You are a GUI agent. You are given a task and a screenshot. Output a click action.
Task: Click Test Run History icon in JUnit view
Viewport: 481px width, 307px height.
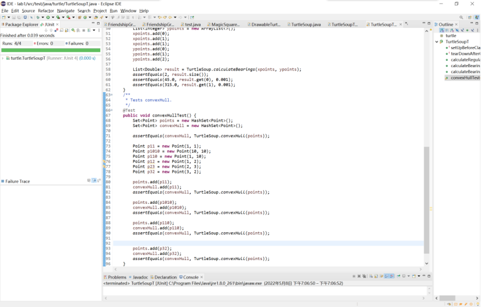pos(89,30)
